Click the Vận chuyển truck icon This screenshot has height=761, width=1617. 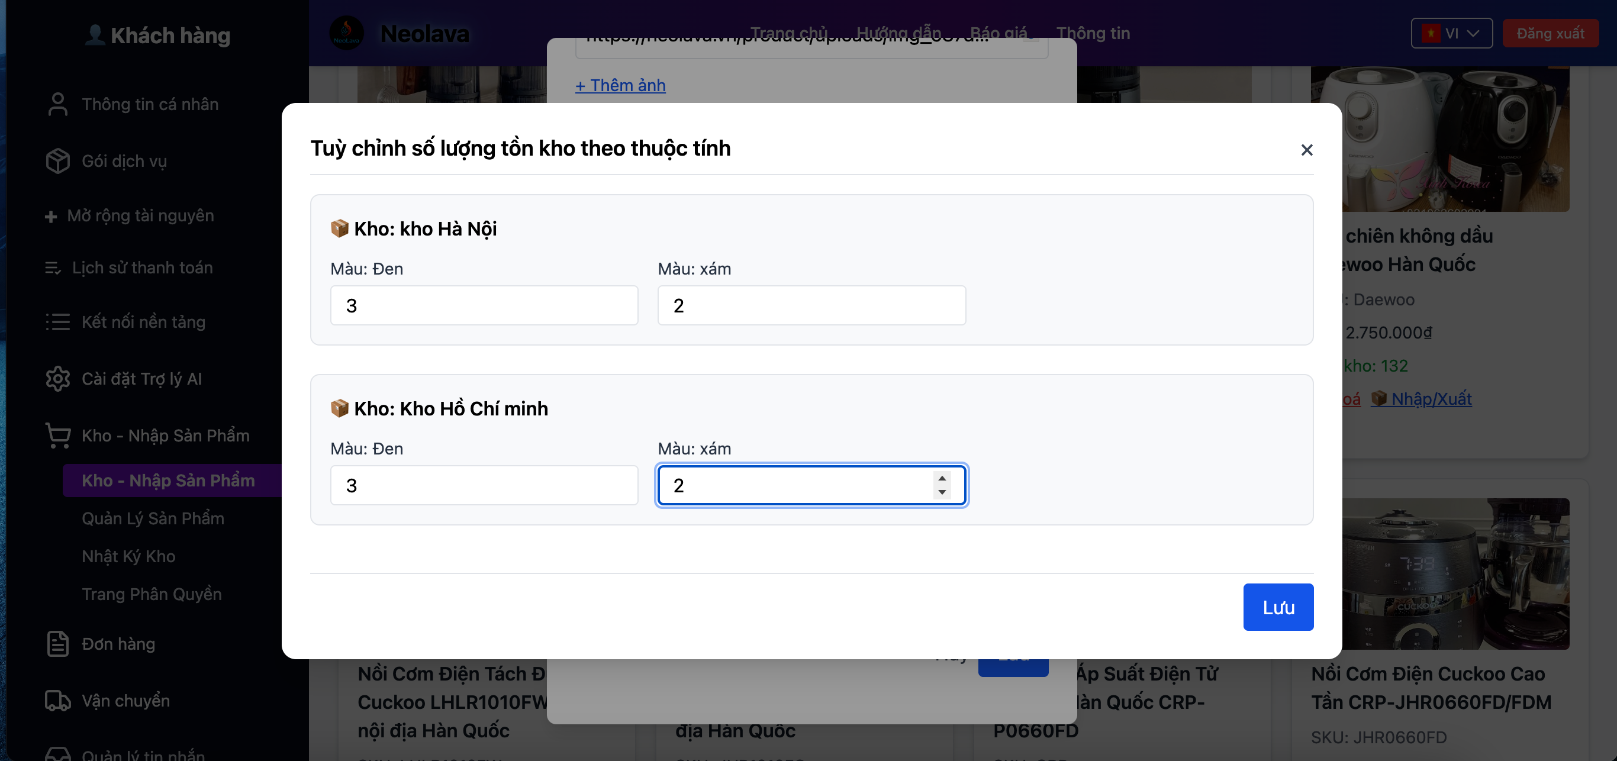coord(58,700)
